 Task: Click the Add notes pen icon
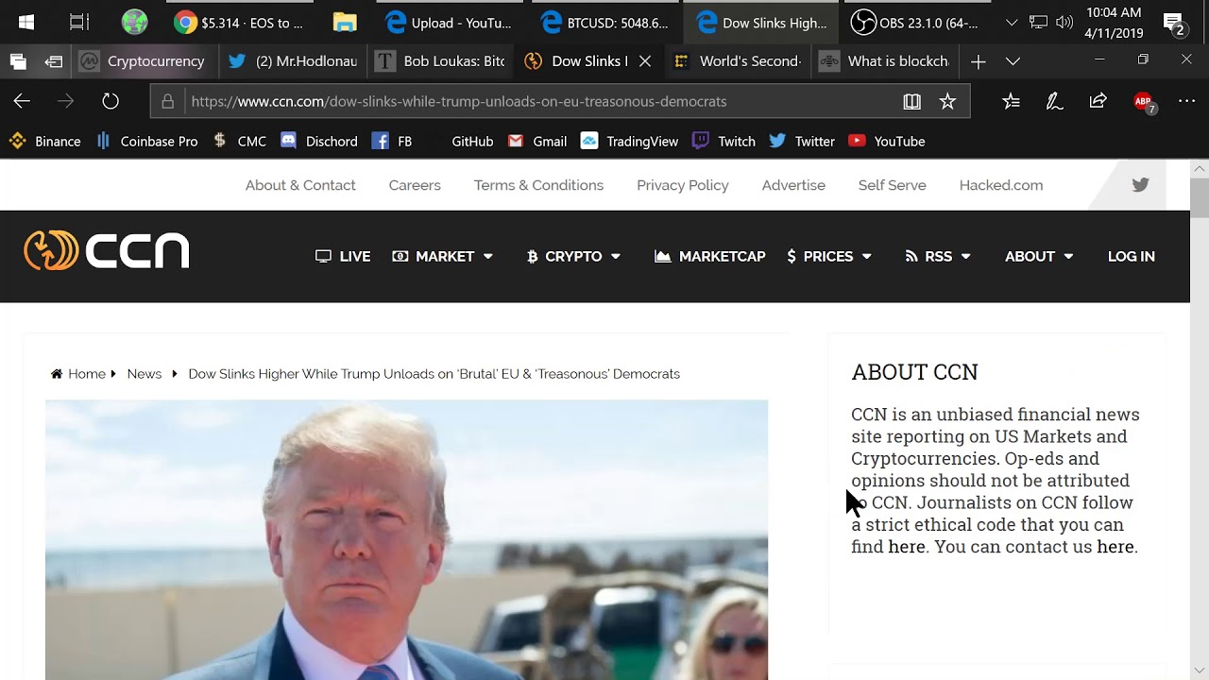pos(1054,101)
